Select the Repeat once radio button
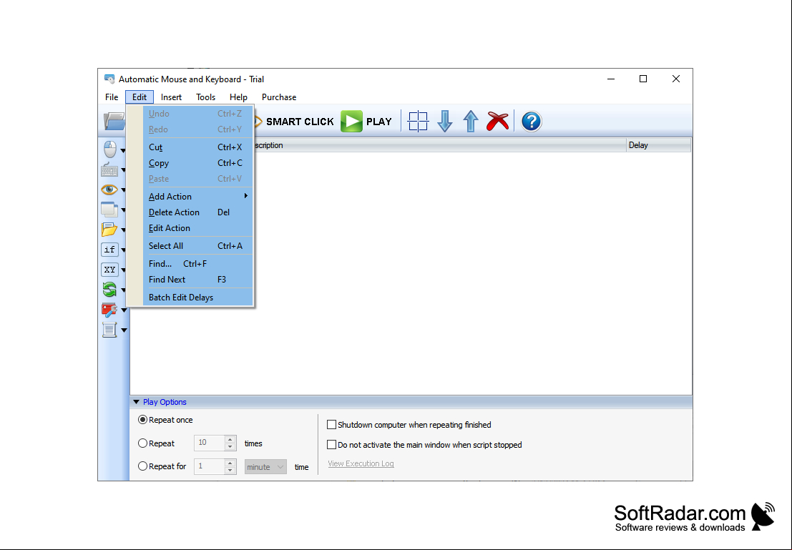This screenshot has height=550, width=792. point(142,420)
